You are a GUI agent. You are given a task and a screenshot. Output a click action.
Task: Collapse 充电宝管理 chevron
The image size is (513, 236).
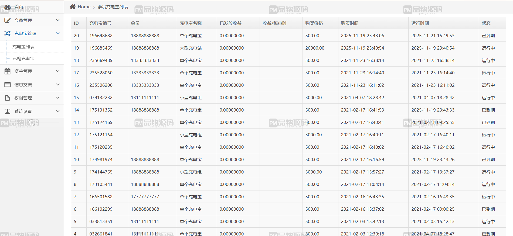pos(57,33)
